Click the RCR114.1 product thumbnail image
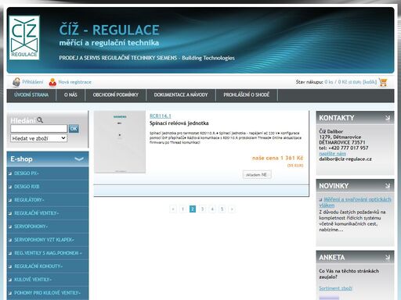401x300 pixels. (120, 142)
